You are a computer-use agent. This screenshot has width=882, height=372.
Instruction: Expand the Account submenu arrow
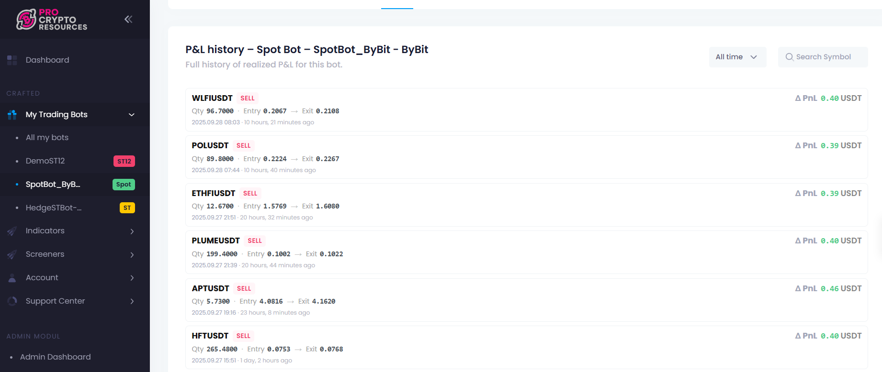[x=132, y=278]
